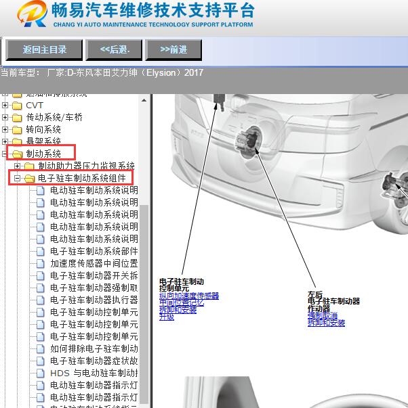Image resolution: width=408 pixels, height=408 pixels.
Task: Open the 中间位置记忆 link
Action: (x=182, y=303)
